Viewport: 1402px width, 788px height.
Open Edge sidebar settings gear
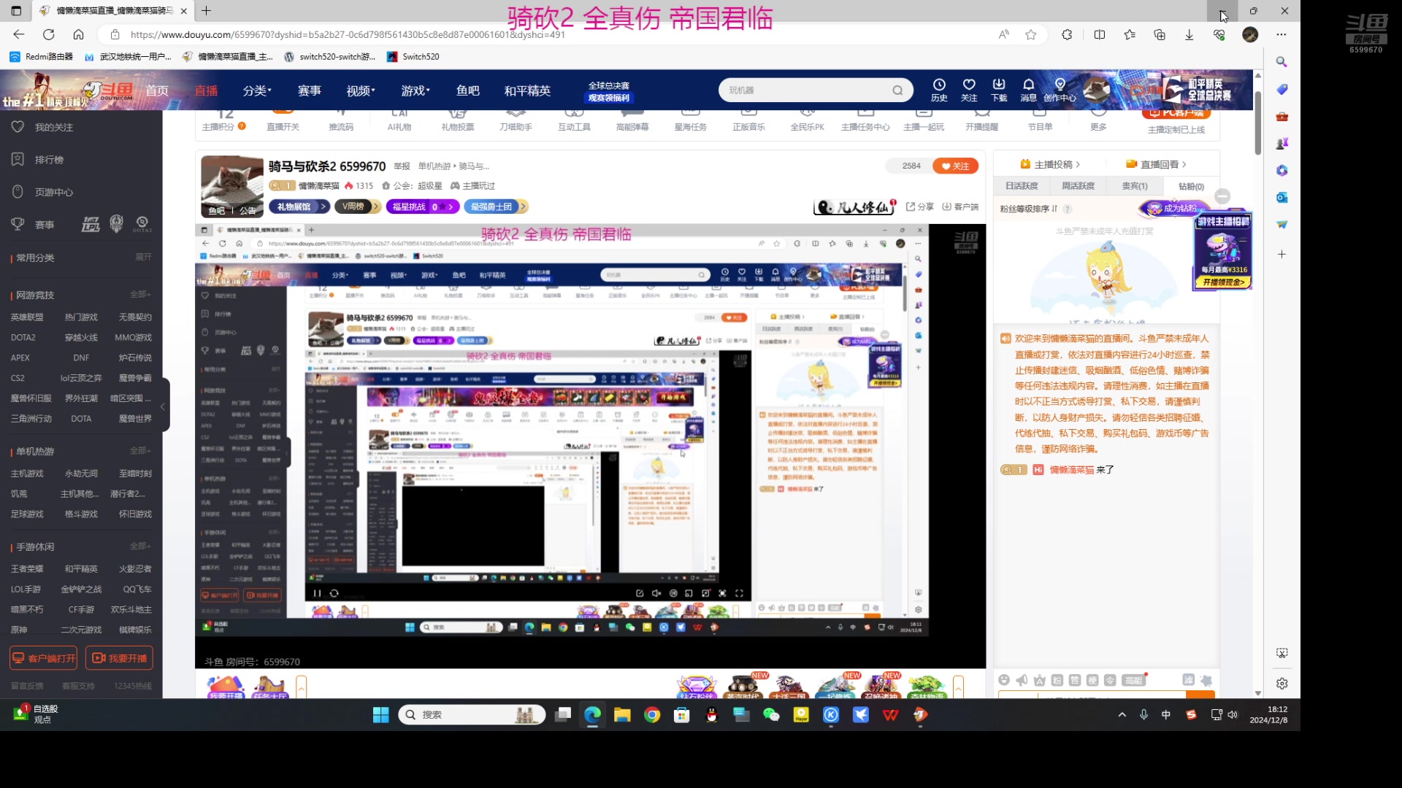pos(1282,684)
